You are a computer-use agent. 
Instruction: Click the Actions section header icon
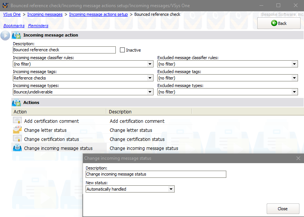tap(16, 102)
